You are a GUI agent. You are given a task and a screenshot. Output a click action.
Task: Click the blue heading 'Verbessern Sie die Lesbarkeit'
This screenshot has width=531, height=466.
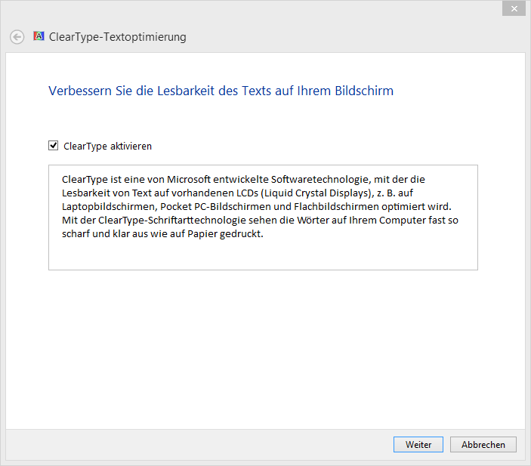221,91
